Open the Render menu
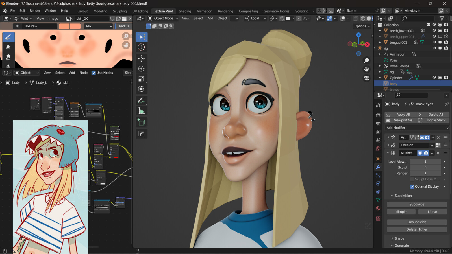Screen dimensions: 452x254 pos(35,11)
